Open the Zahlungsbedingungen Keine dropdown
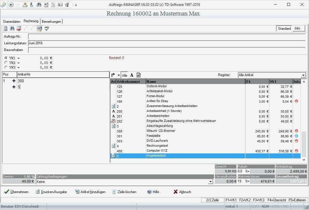Image resolution: width=309 pixels, height=210 pixels. pyautogui.click(x=211, y=182)
